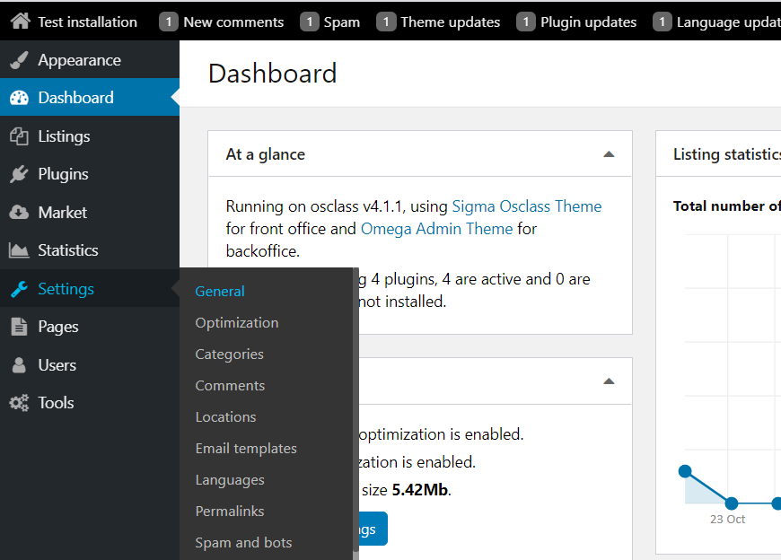Viewport: 781px width, 560px height.
Task: Choose Comments in Settings submenu
Action: 230,385
